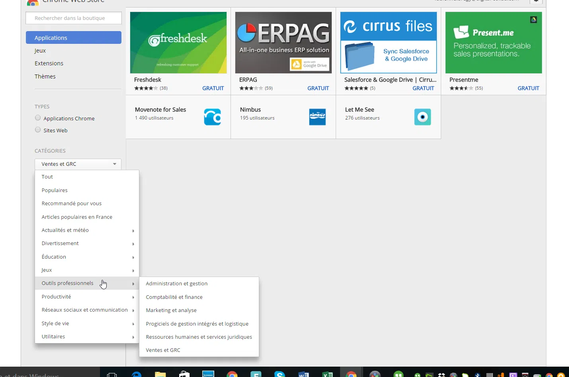
Task: Open the Movenote for Sales app icon
Action: (x=212, y=117)
